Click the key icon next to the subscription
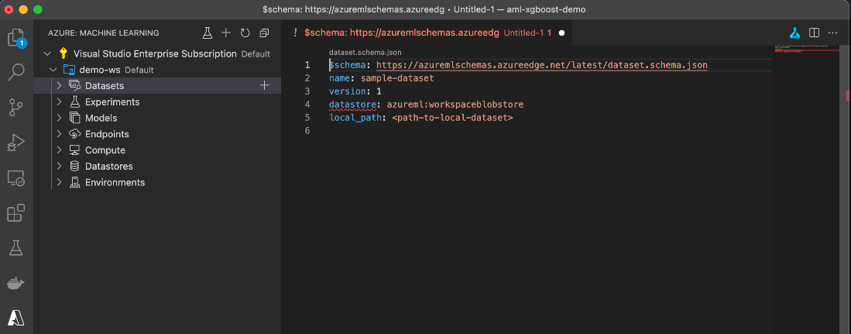Viewport: 851px width, 334px height. [63, 53]
